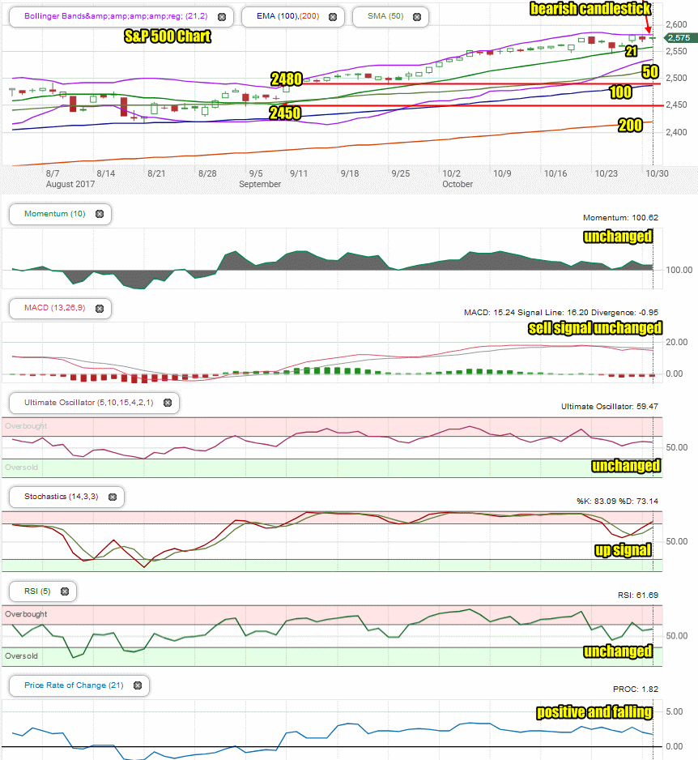Image resolution: width=698 pixels, height=760 pixels.
Task: Remove the EMA (100),(200) indicator
Action: point(333,17)
